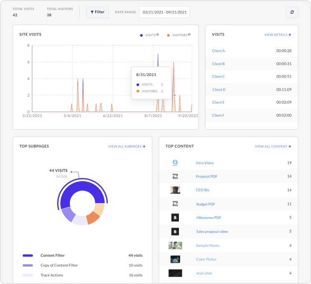Click the Sales proposal video icon
Viewport: 311px width, 284px height.
pos(176,231)
